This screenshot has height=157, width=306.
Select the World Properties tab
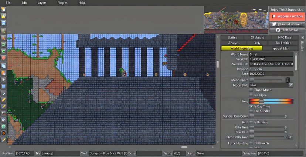pos(242,48)
